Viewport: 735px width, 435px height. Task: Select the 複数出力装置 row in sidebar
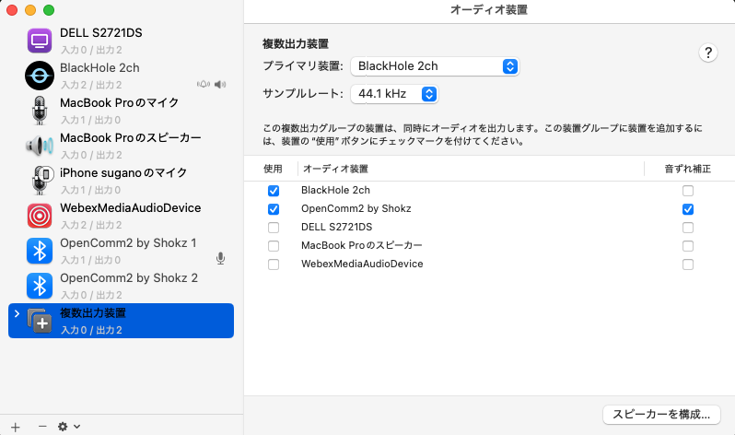[121, 321]
